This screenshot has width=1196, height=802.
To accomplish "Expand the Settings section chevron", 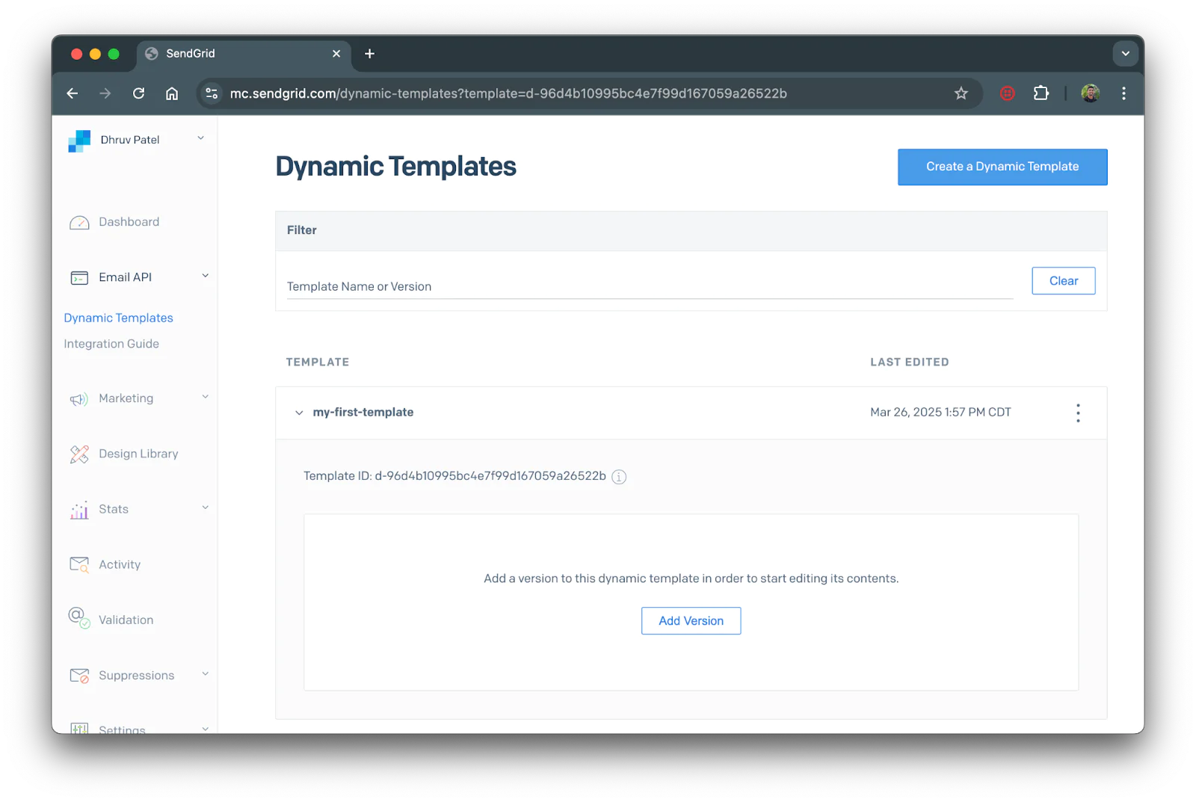I will tap(205, 728).
